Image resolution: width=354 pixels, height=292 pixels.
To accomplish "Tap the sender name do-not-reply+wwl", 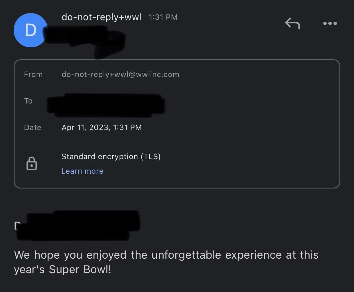I will (x=101, y=17).
